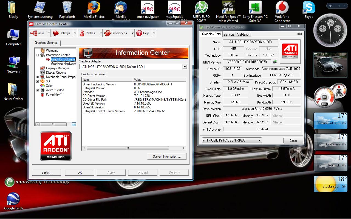Viewport: 351px width, 219px height.
Task: Open View menu in Catalyst toolbar
Action: coord(38,33)
